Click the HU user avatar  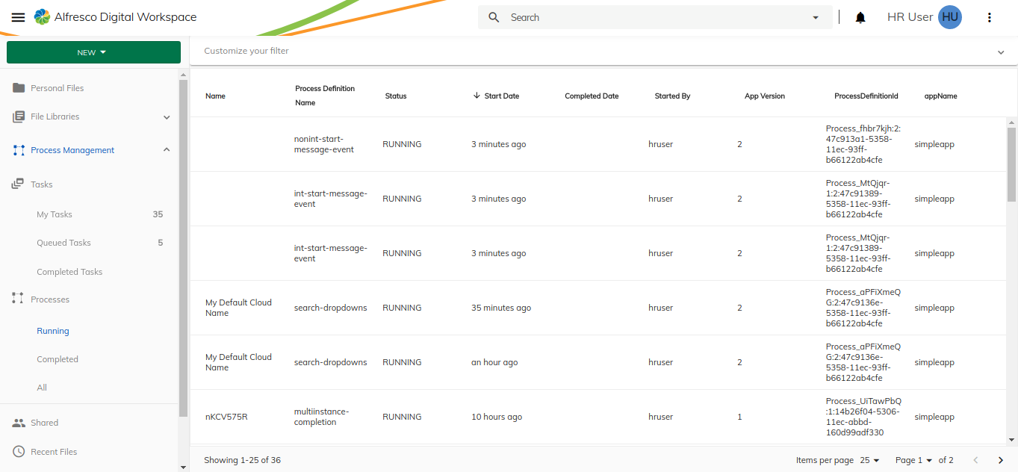coord(949,16)
